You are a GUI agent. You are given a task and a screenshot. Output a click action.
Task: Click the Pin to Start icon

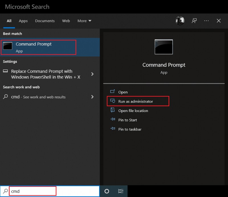tap(113, 120)
